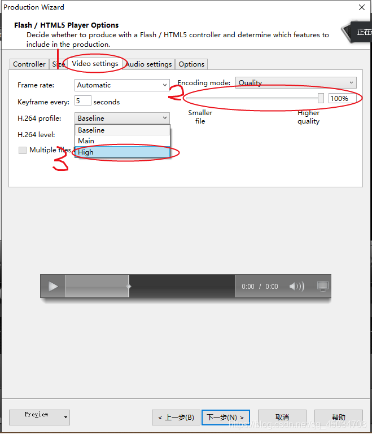Enable the Multiple files checkbox
This screenshot has width=372, height=435.
coord(23,151)
